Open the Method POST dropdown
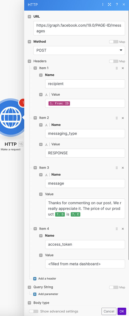129x316 pixels. [79, 50]
